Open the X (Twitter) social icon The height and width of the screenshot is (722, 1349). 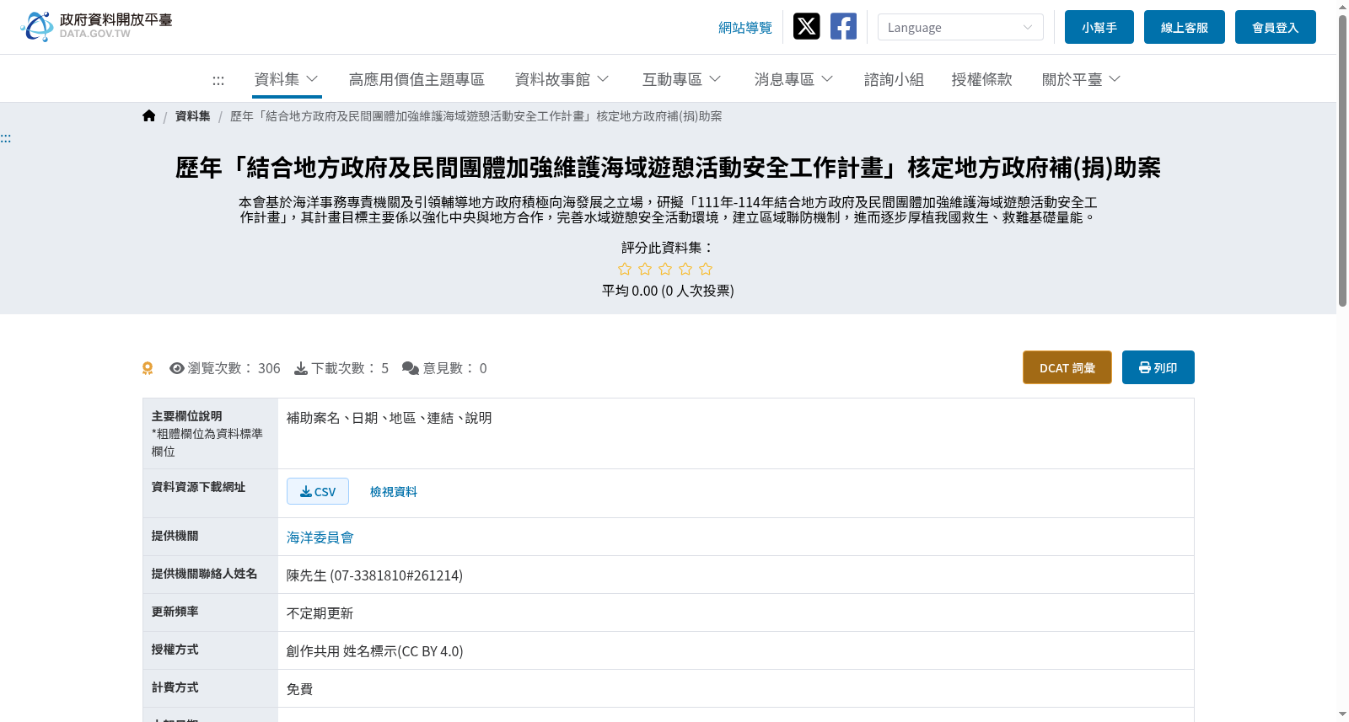807,26
